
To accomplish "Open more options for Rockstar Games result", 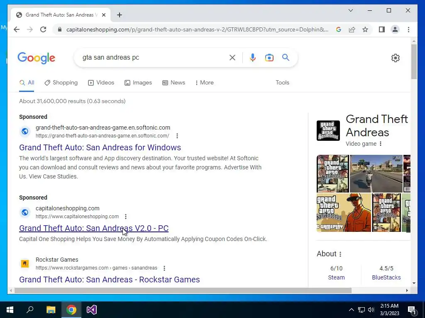I will click(x=164, y=268).
